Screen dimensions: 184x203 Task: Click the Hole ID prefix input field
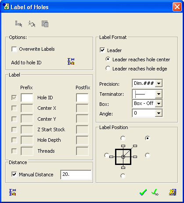[x=27, y=98]
